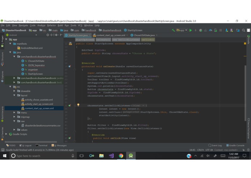Click Android Studio taskbar icon
The width and height of the screenshot is (251, 178).
point(131,156)
